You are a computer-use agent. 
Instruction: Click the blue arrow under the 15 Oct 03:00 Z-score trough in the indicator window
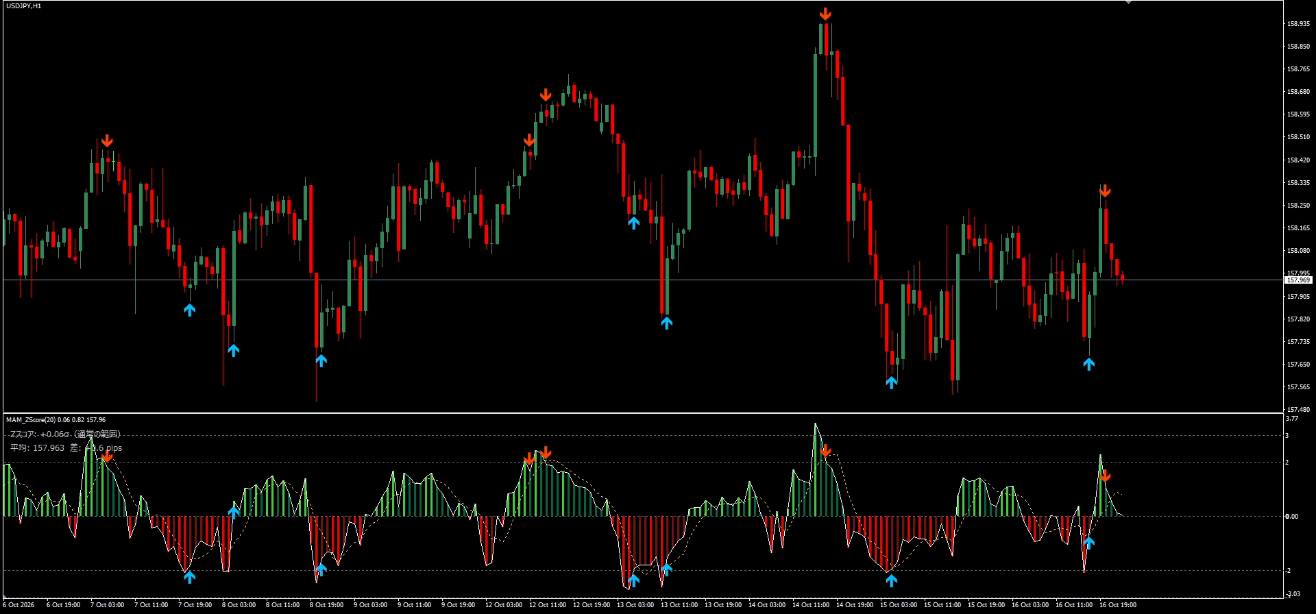click(x=891, y=580)
